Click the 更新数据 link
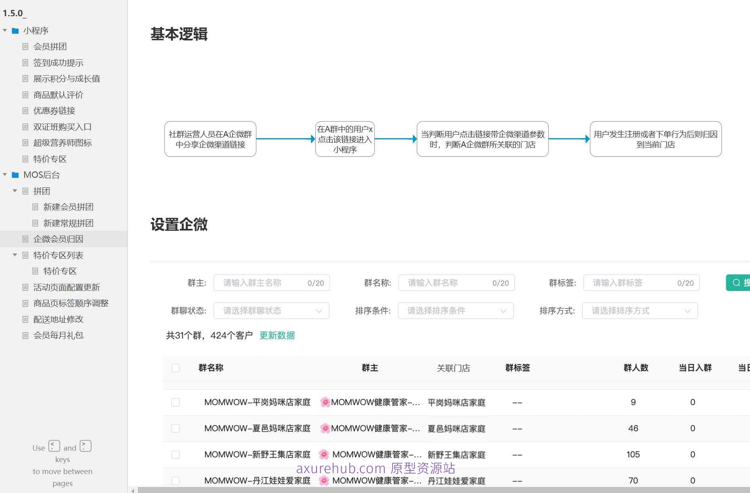 tap(277, 335)
